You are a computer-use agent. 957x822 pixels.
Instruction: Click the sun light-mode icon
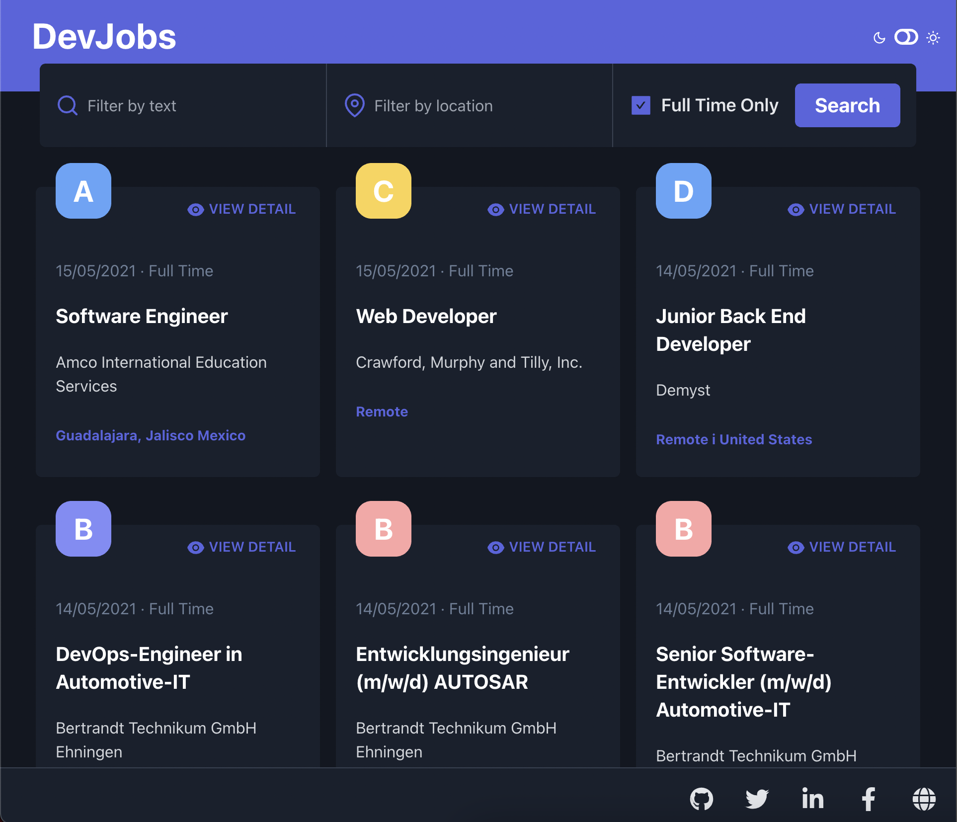(x=933, y=38)
